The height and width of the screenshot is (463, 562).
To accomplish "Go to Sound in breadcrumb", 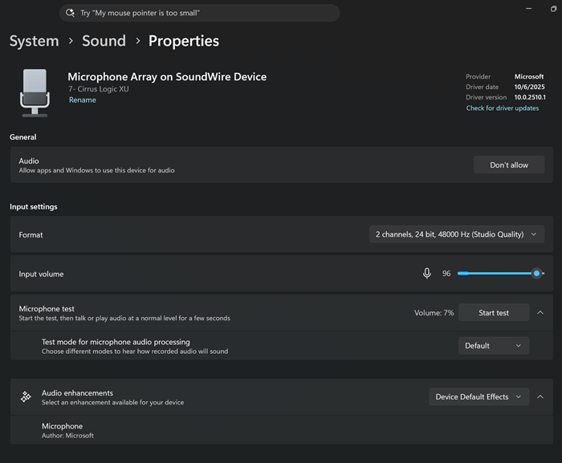I will point(104,41).
